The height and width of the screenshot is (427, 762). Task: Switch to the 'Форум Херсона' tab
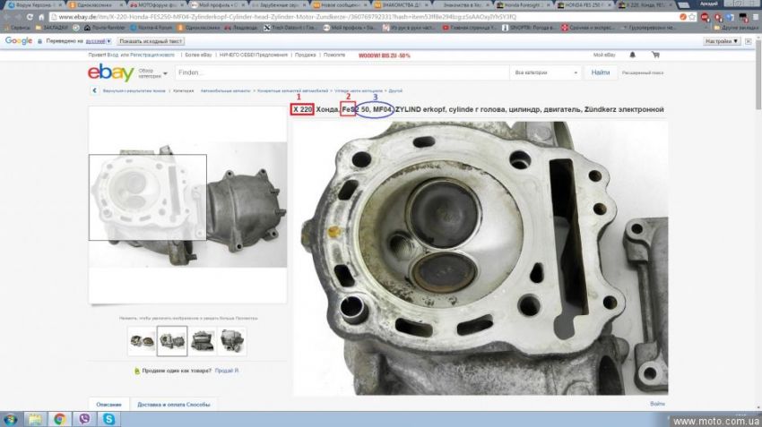[x=32, y=4]
